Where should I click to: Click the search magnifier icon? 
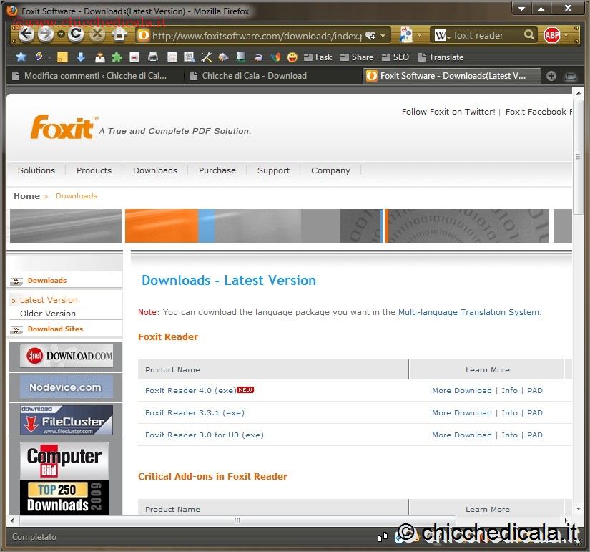[529, 35]
